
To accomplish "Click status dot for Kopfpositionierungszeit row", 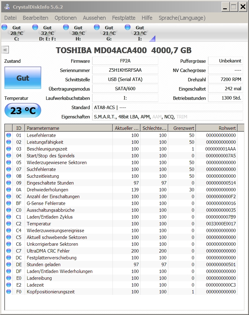I will [x=9, y=292].
